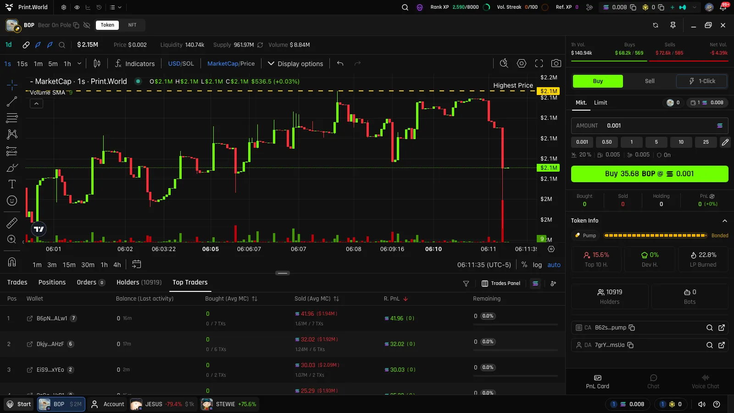
Task: Pick the text annotation tool
Action: [x=12, y=184]
